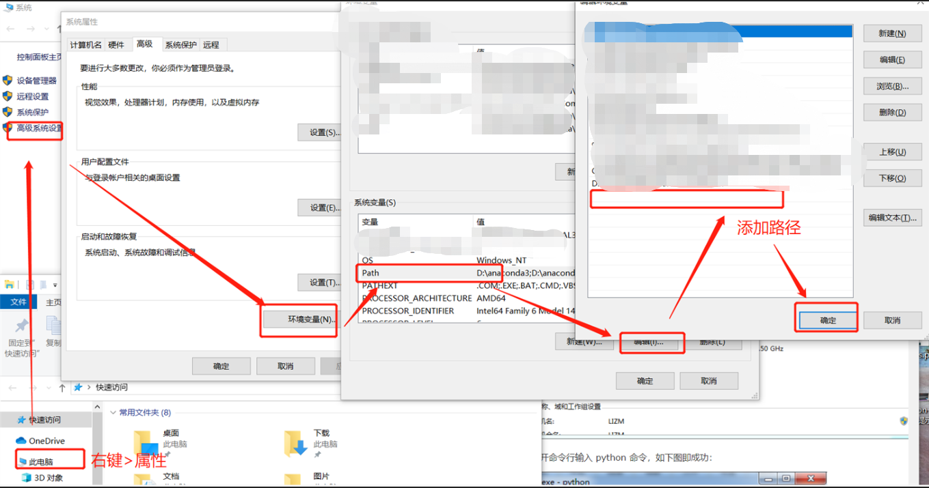Click the 复制 icon in the Explorer ribbon
Viewport: 929px width, 488px height.
click(53, 326)
